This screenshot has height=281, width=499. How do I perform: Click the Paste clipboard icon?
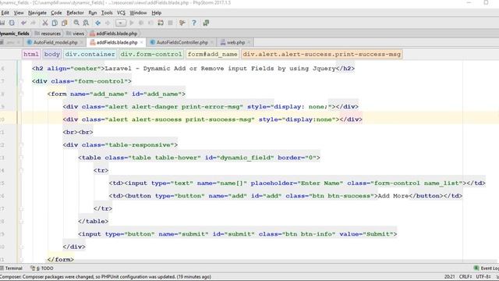pos(65,23)
